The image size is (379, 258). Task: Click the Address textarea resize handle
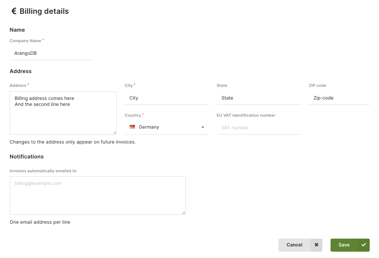tap(114, 132)
